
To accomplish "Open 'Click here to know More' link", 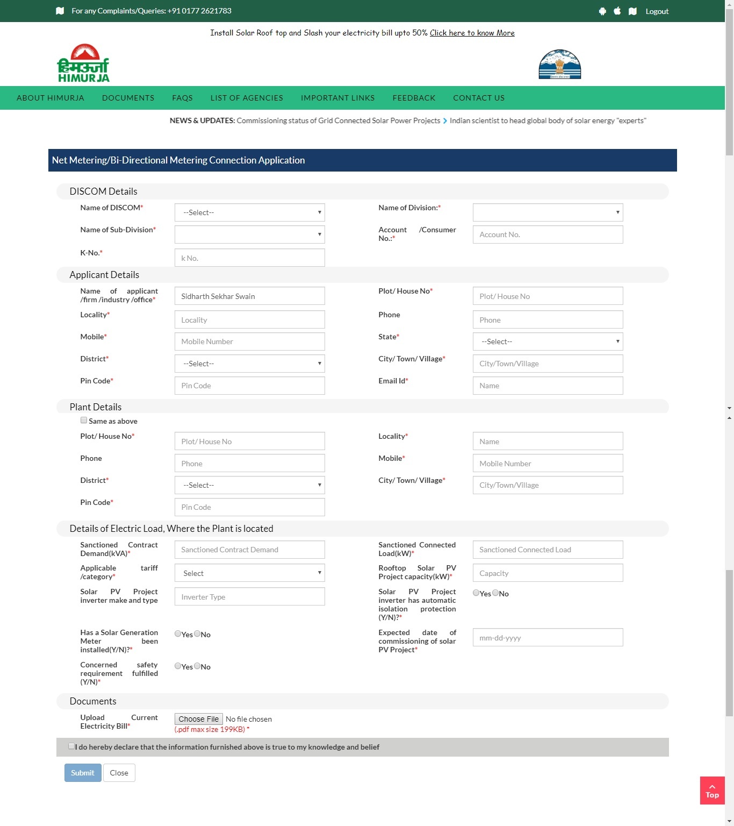I will tap(472, 33).
